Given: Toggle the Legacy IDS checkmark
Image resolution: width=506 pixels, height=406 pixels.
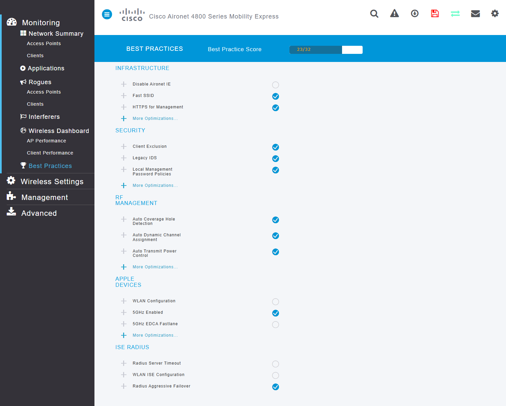Looking at the screenshot, I should click(276, 159).
